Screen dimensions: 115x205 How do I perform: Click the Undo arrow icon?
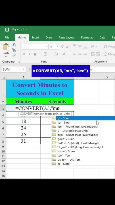click(x=14, y=30)
